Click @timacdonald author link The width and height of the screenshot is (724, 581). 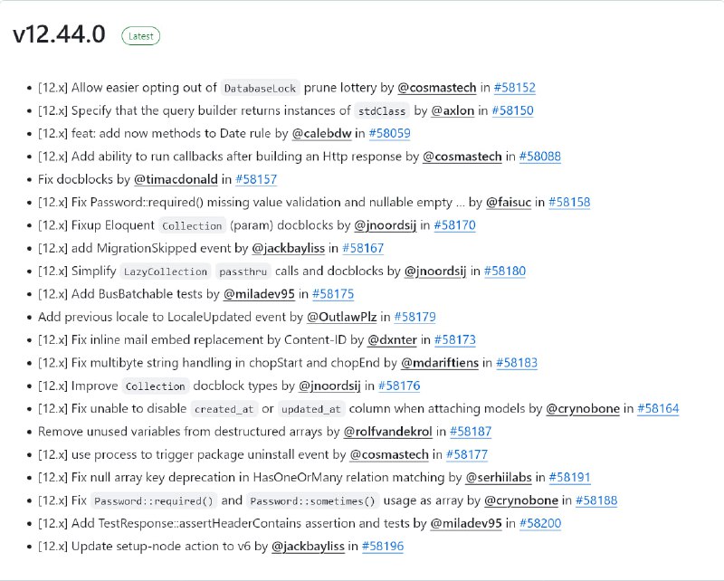[x=176, y=179]
